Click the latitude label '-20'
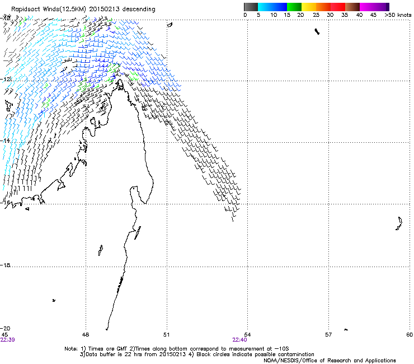The height and width of the screenshot is (364, 414). click(x=5, y=328)
